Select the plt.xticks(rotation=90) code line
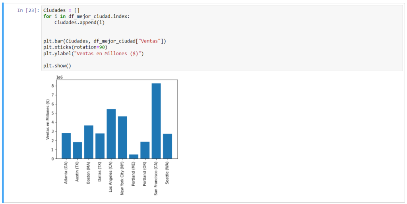Viewport: 407px width, 204px height. point(76,47)
